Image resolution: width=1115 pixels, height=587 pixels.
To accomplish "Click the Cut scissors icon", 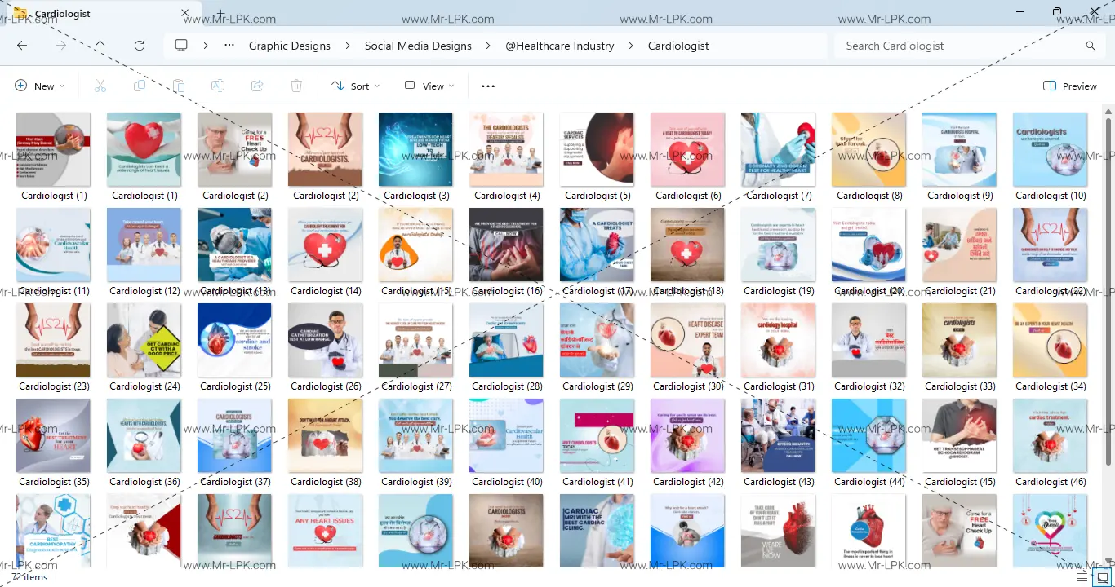I will point(100,86).
